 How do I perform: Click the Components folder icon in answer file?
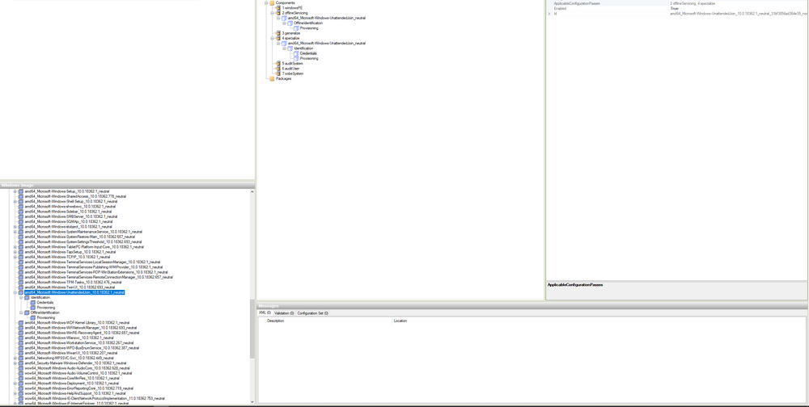click(x=272, y=2)
